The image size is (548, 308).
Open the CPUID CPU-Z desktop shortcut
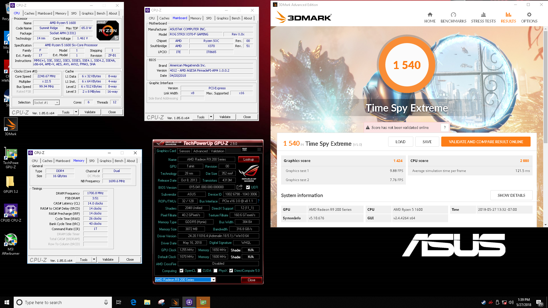pyautogui.click(x=11, y=213)
